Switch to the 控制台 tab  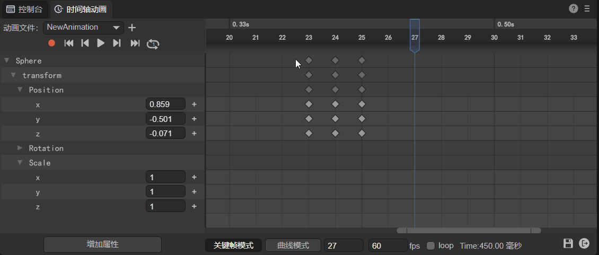pos(25,9)
